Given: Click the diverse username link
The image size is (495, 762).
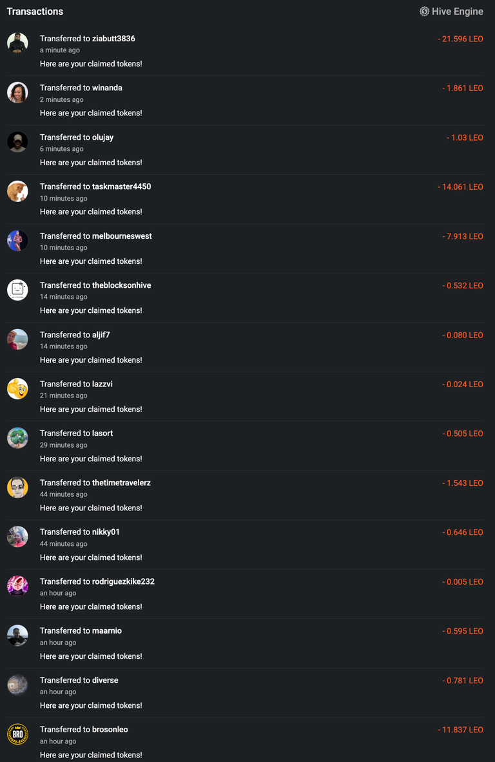Looking at the screenshot, I should (x=105, y=680).
